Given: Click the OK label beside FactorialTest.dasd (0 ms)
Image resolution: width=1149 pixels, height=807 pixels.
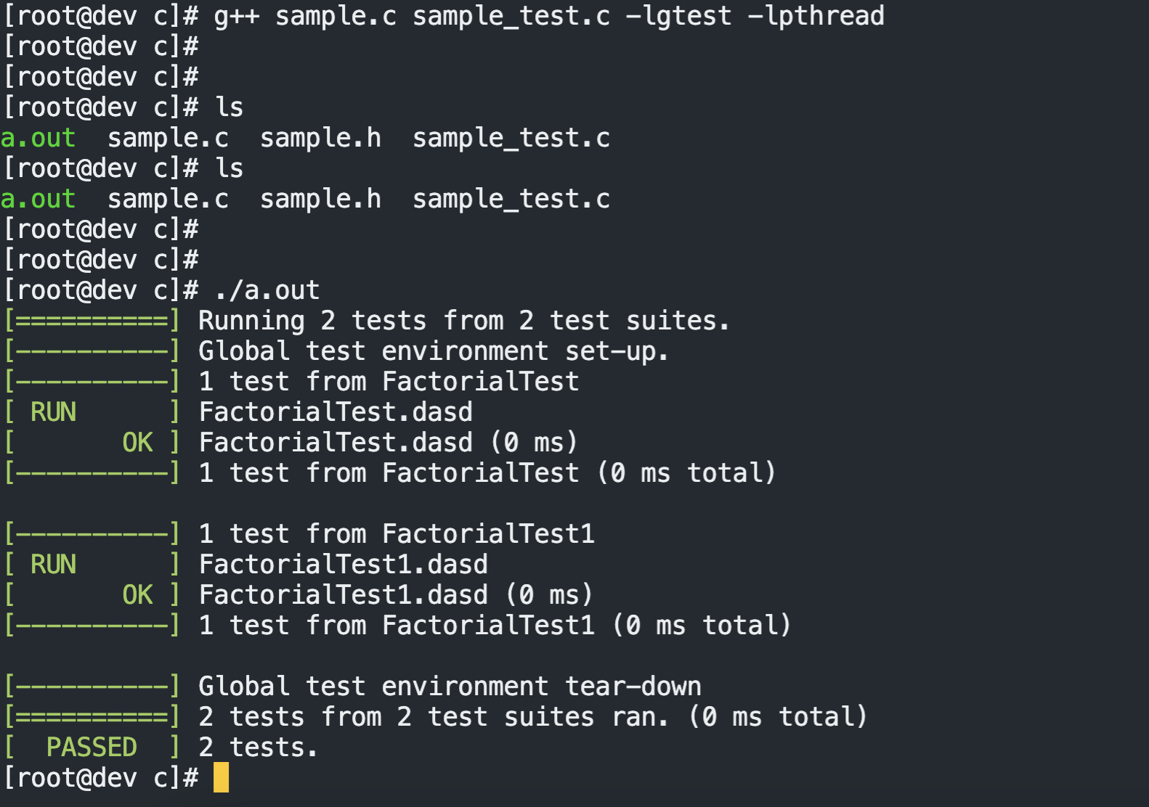Looking at the screenshot, I should click(x=137, y=443).
